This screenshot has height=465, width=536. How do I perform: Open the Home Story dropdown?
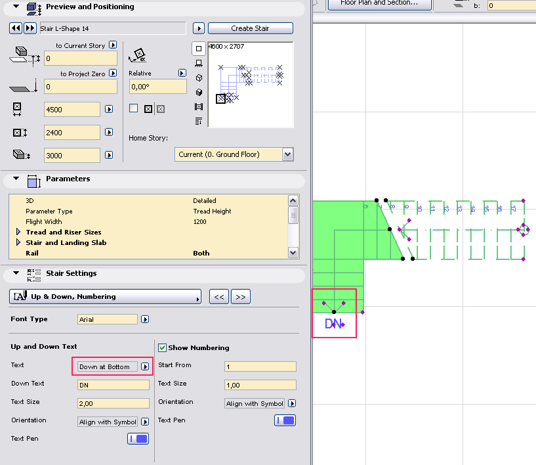pos(288,154)
